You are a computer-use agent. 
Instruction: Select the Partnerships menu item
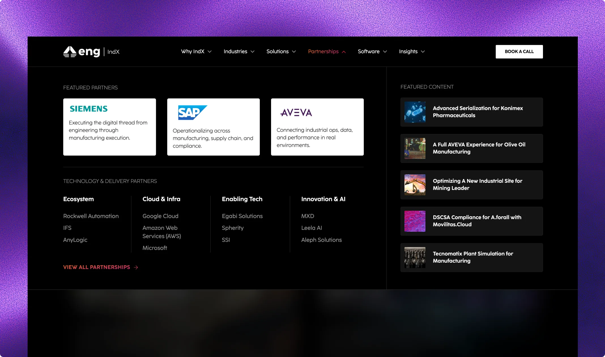[323, 52]
